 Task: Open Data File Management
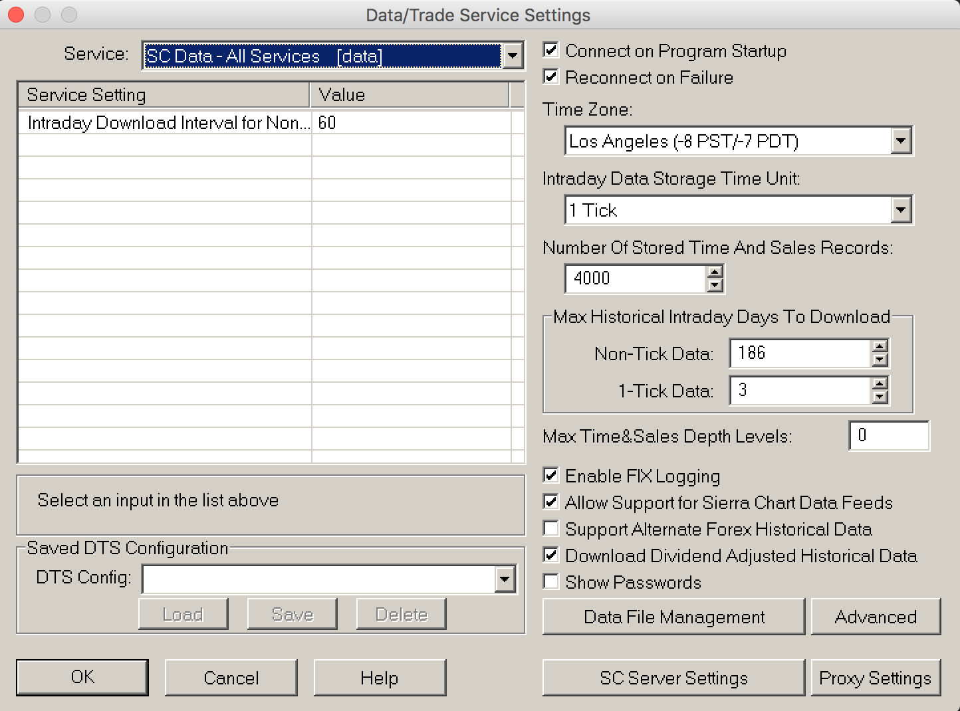click(x=673, y=617)
